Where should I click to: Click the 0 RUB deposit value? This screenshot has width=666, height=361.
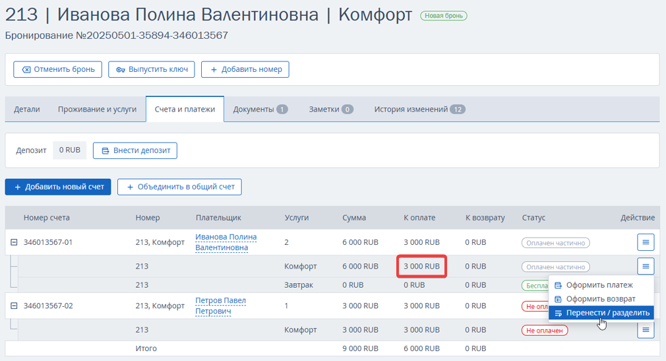70,150
